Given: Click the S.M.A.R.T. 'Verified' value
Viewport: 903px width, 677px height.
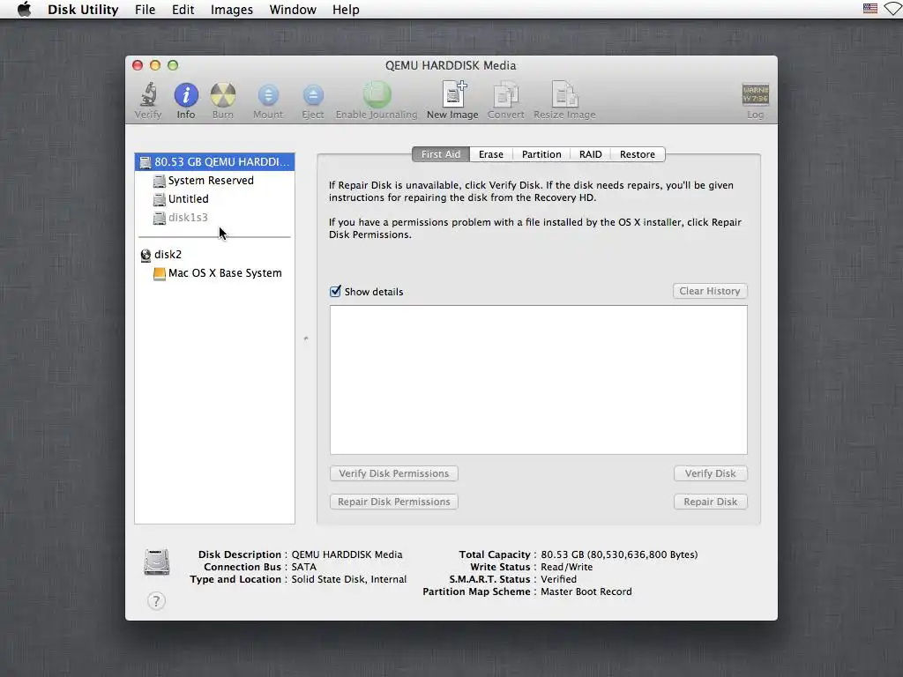Looking at the screenshot, I should tap(558, 579).
